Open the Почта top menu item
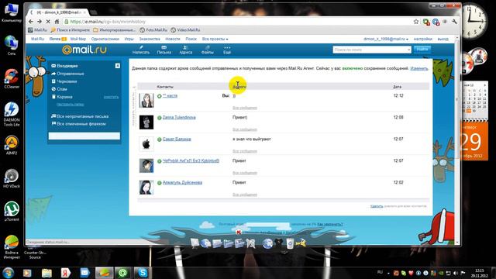Screen dimensions: 496x279 [55, 39]
